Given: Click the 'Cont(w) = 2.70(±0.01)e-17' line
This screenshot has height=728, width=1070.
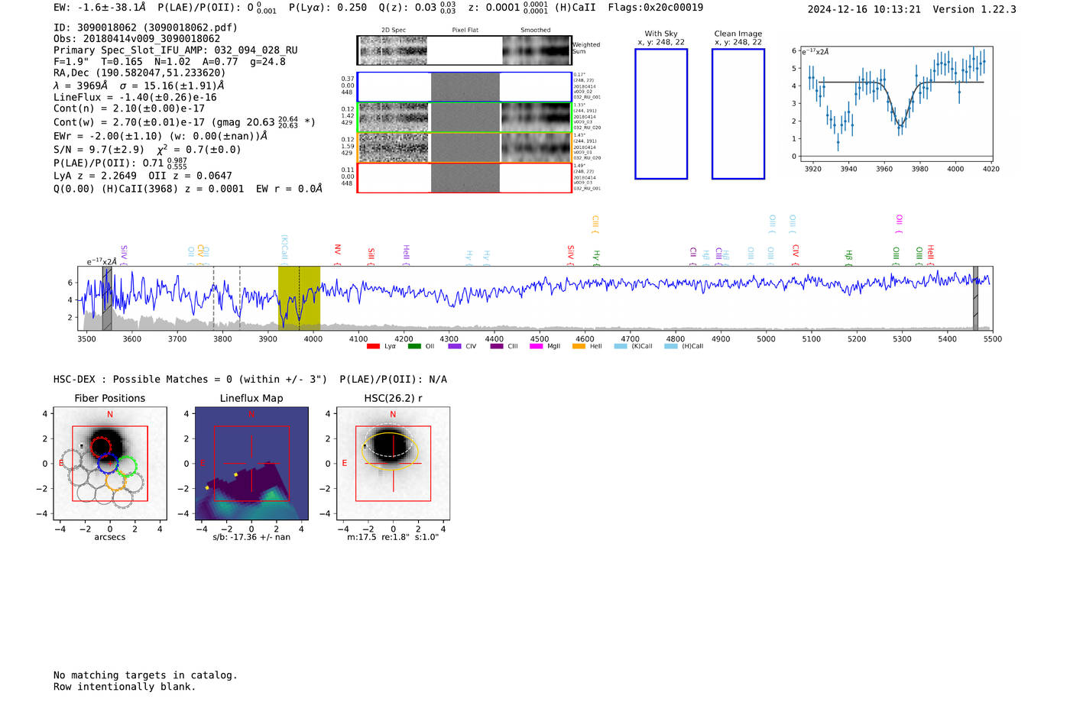Looking at the screenshot, I should click(x=184, y=122).
